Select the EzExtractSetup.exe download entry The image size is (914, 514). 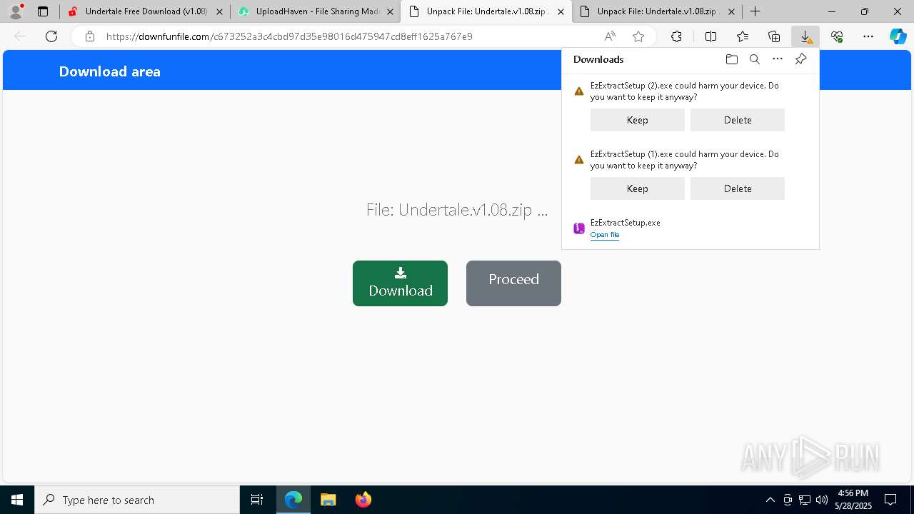690,228
